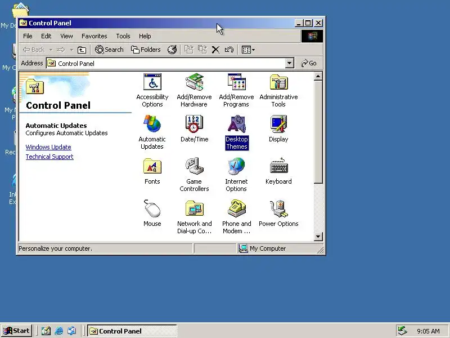Toggle the Folders pane button

(146, 50)
